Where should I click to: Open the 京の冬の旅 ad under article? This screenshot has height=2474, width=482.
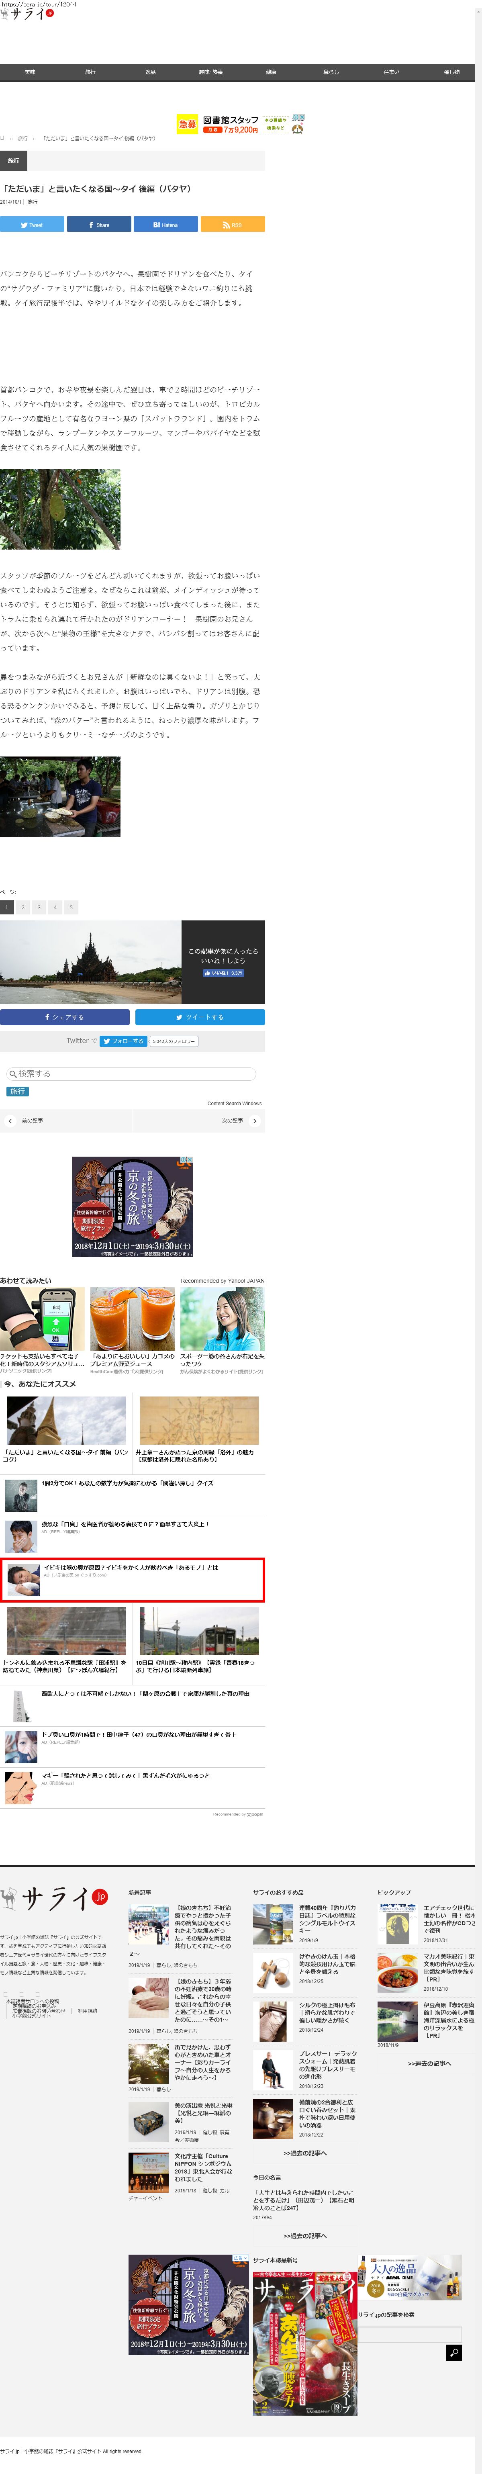(x=133, y=1206)
